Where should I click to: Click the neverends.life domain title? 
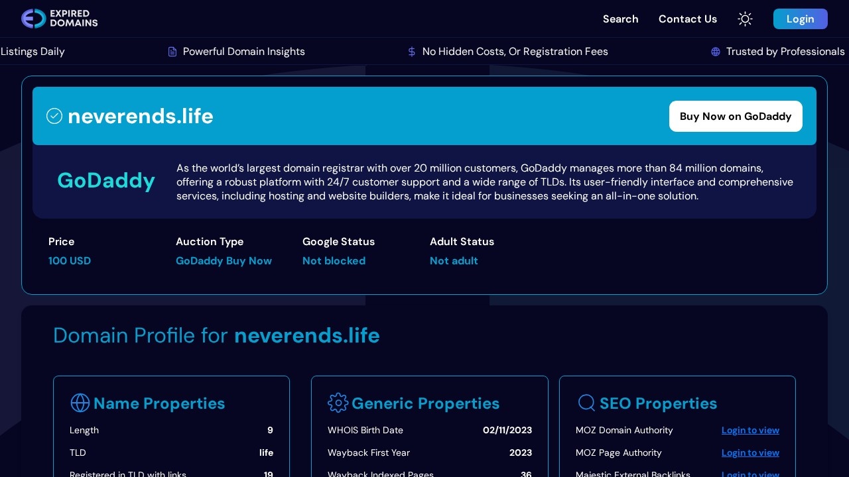[141, 116]
